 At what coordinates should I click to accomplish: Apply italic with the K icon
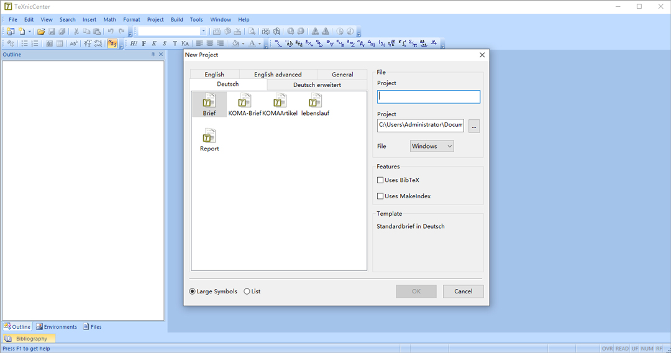coord(154,44)
